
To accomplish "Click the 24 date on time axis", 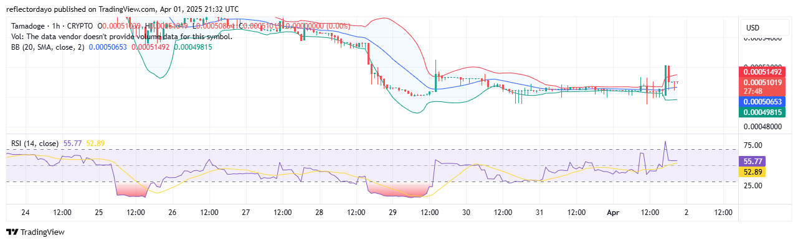I will pos(26,213).
